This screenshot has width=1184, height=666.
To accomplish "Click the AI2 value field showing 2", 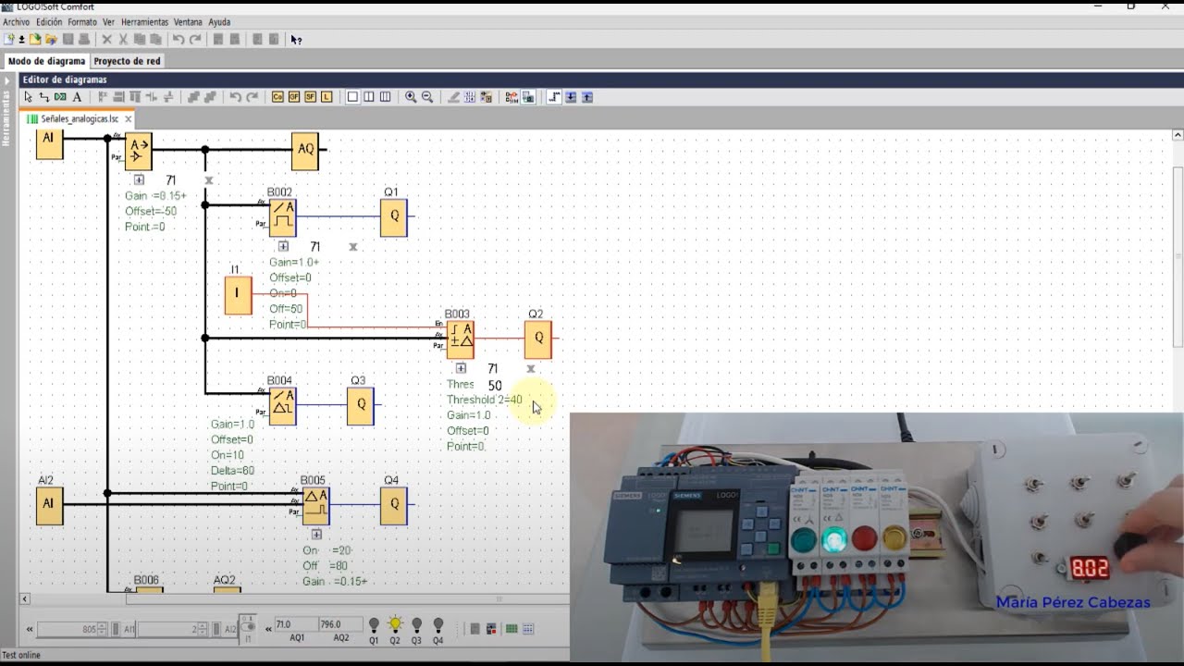I will 166,629.
